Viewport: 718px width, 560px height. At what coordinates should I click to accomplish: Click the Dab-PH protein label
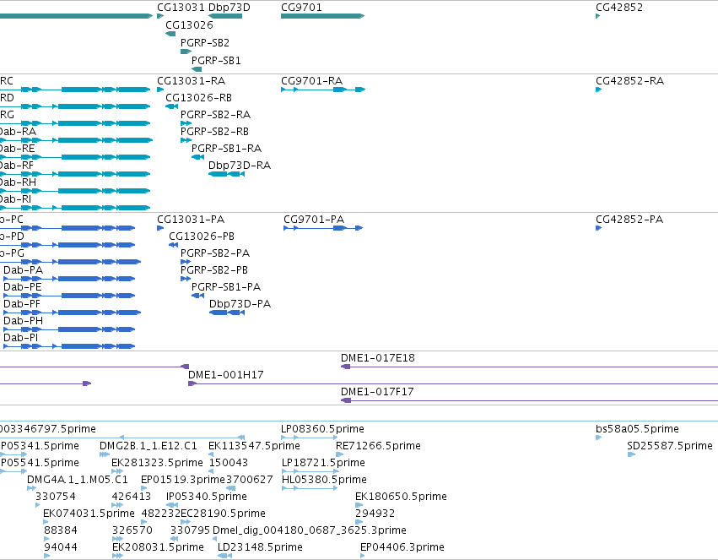(24, 321)
